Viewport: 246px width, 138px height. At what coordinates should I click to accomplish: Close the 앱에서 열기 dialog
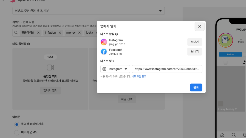coord(199,26)
